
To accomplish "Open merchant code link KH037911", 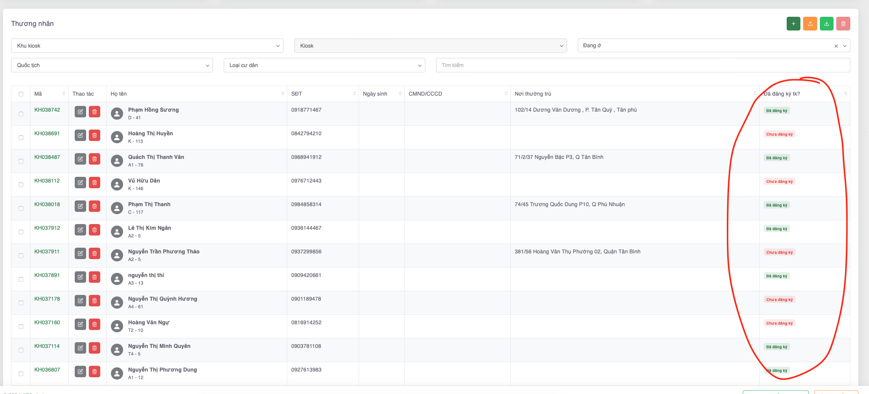I will (x=47, y=251).
